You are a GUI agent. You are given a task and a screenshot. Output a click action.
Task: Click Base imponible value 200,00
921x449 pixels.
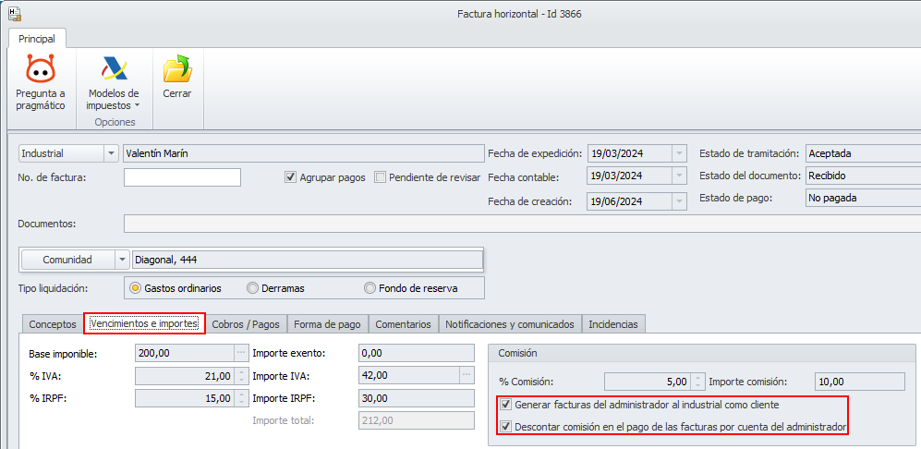pos(185,353)
